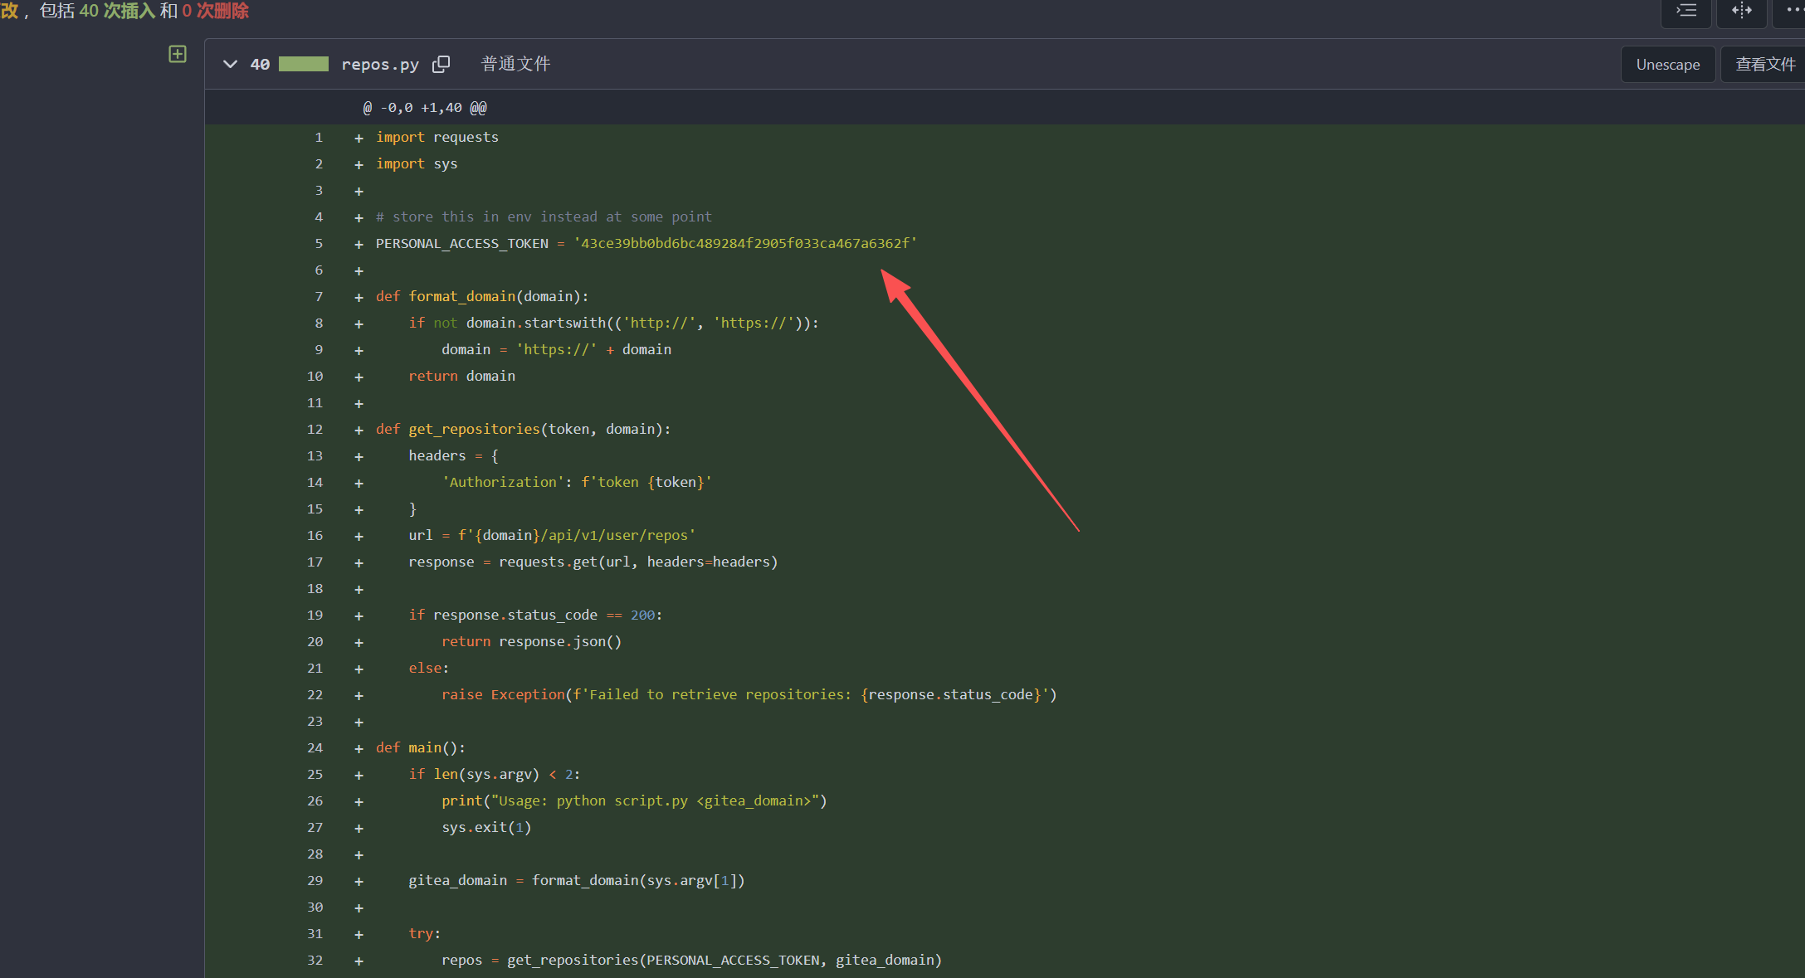The width and height of the screenshot is (1805, 978).
Task: Click the green 40 additions bar
Action: (x=304, y=64)
